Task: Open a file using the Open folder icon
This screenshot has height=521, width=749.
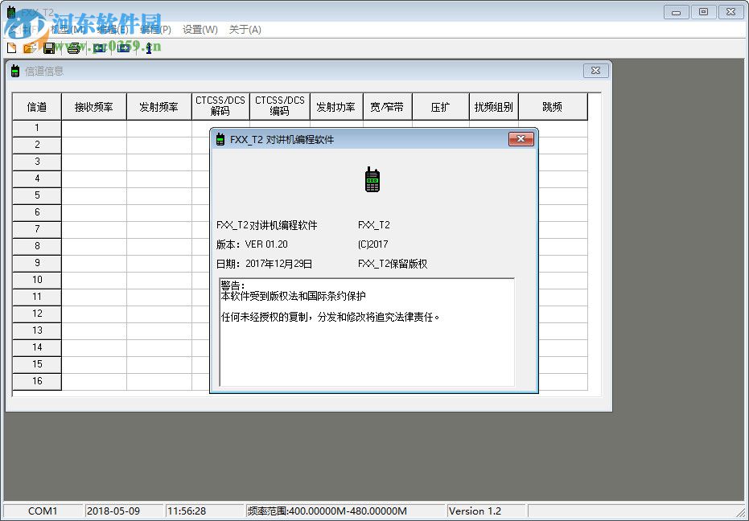Action: [29, 47]
